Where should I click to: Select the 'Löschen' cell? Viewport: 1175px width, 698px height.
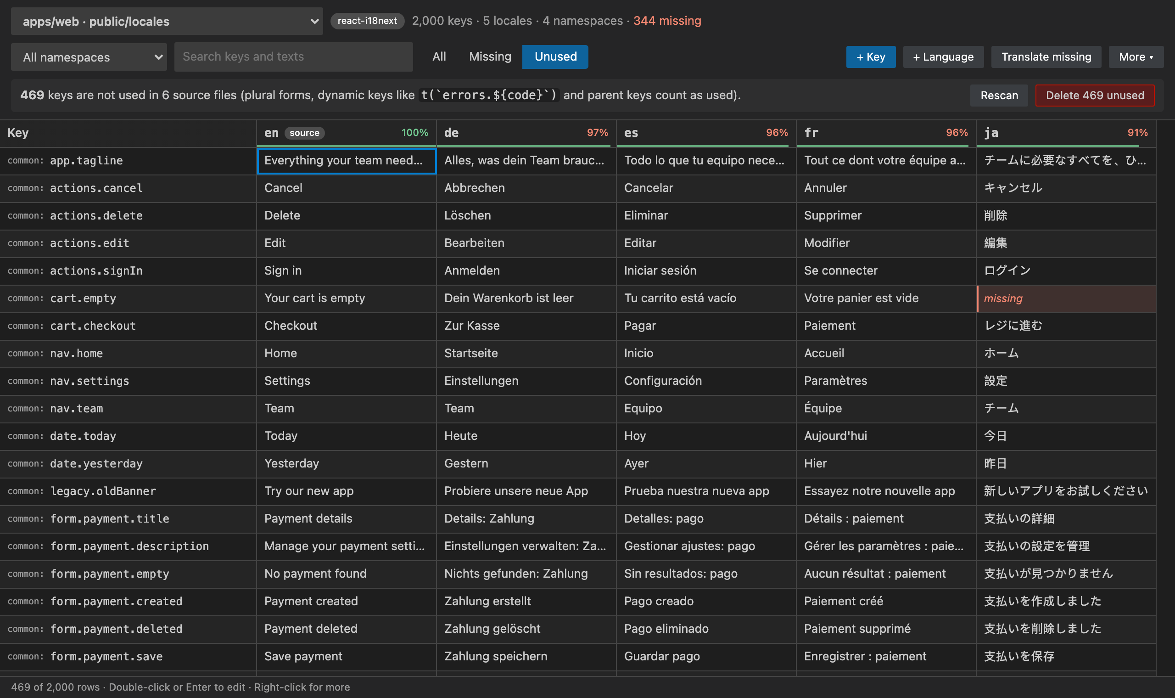point(526,216)
